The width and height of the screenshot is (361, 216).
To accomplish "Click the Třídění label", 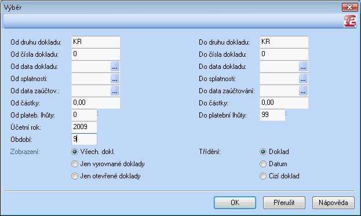I will (x=210, y=152).
